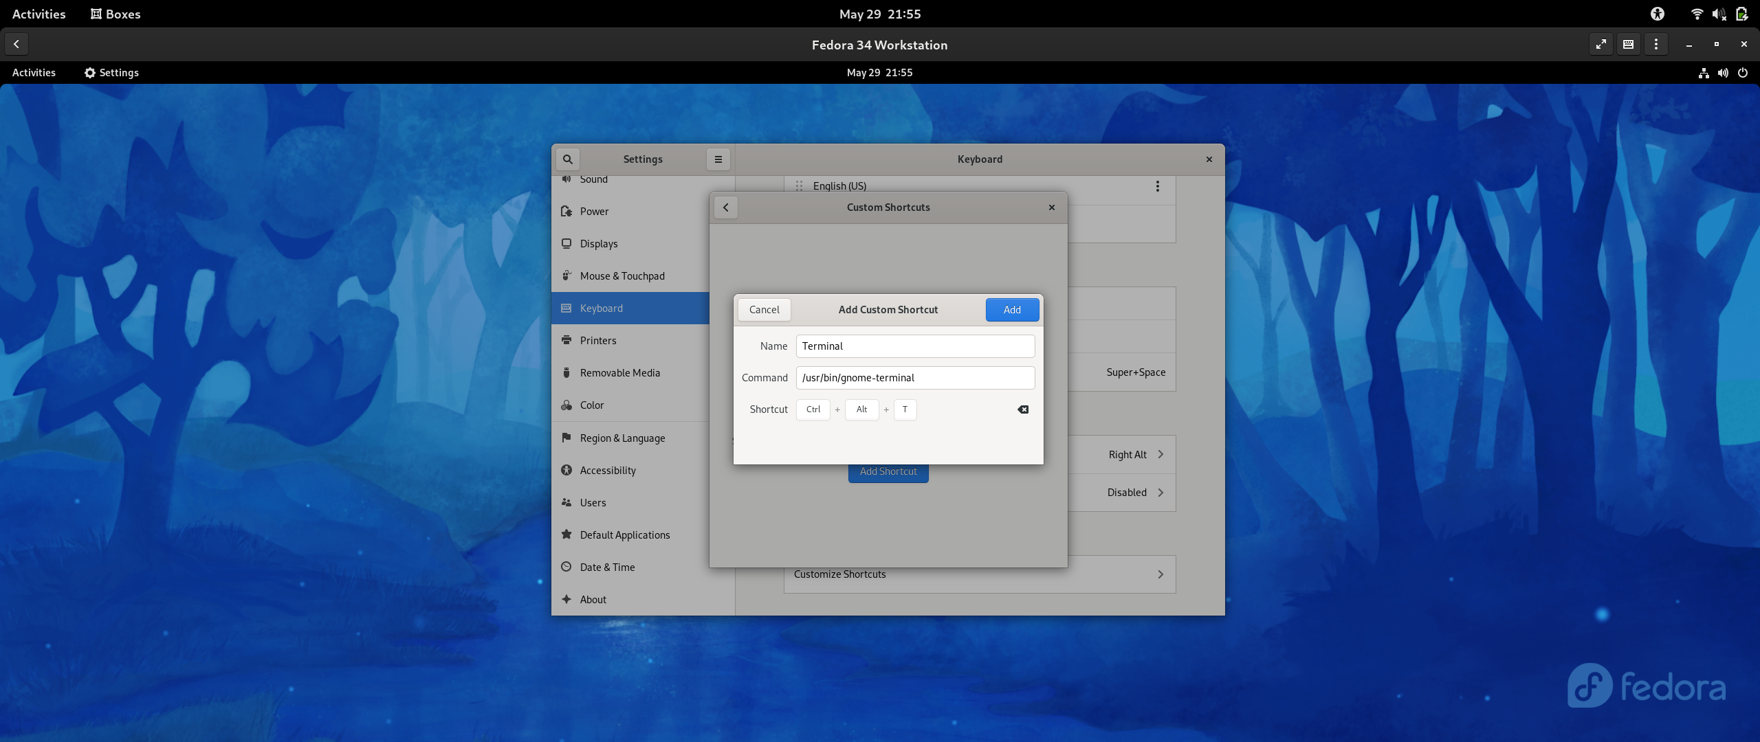This screenshot has height=742, width=1760.
Task: Open Boxes keyboard shortcuts icon
Action: point(1629,44)
